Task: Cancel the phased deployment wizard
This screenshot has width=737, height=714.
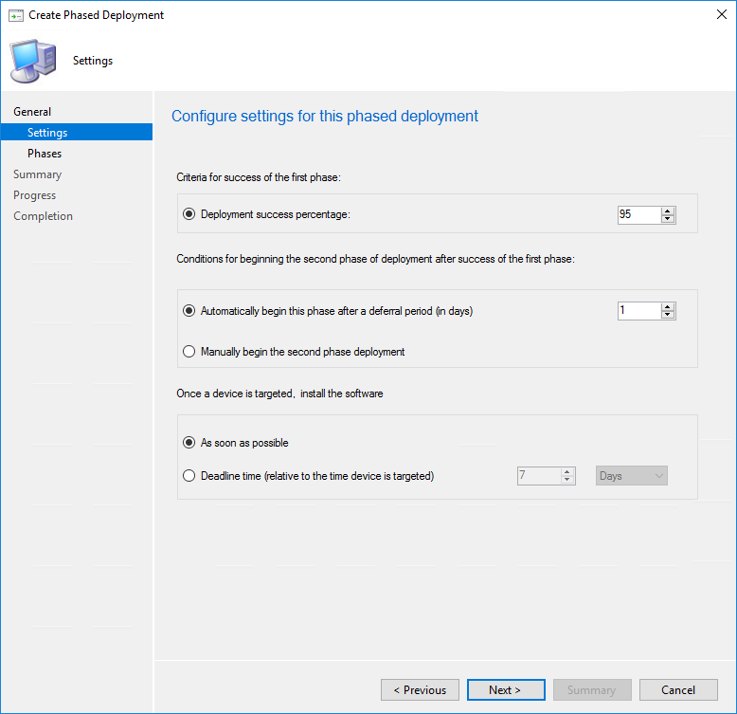Action: [678, 690]
